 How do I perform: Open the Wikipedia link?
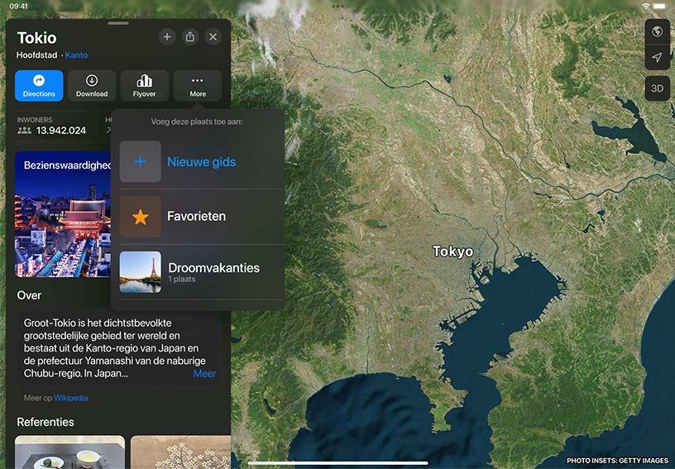(71, 398)
